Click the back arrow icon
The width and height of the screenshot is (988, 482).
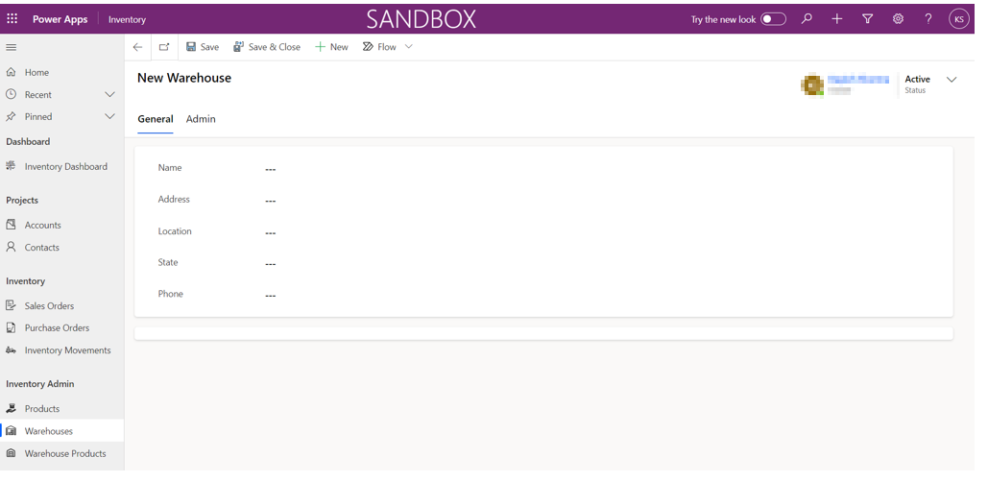pyautogui.click(x=138, y=47)
